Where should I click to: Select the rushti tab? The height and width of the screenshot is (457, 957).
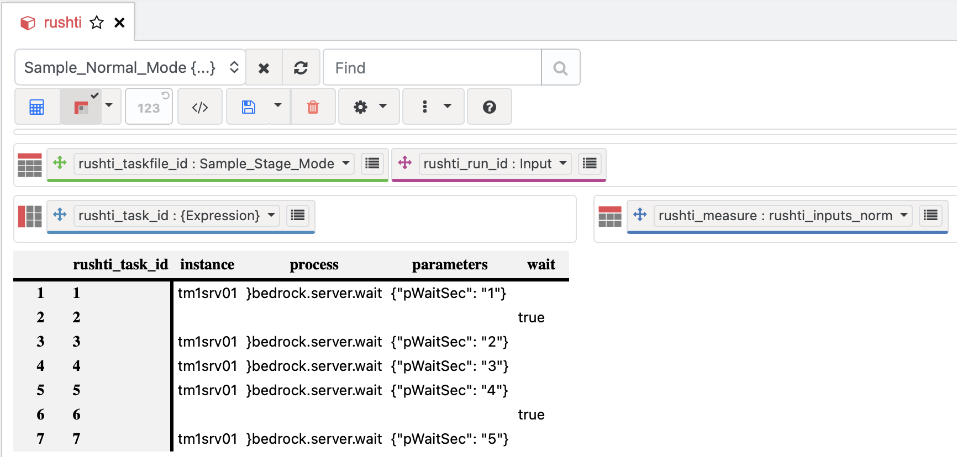[62, 23]
